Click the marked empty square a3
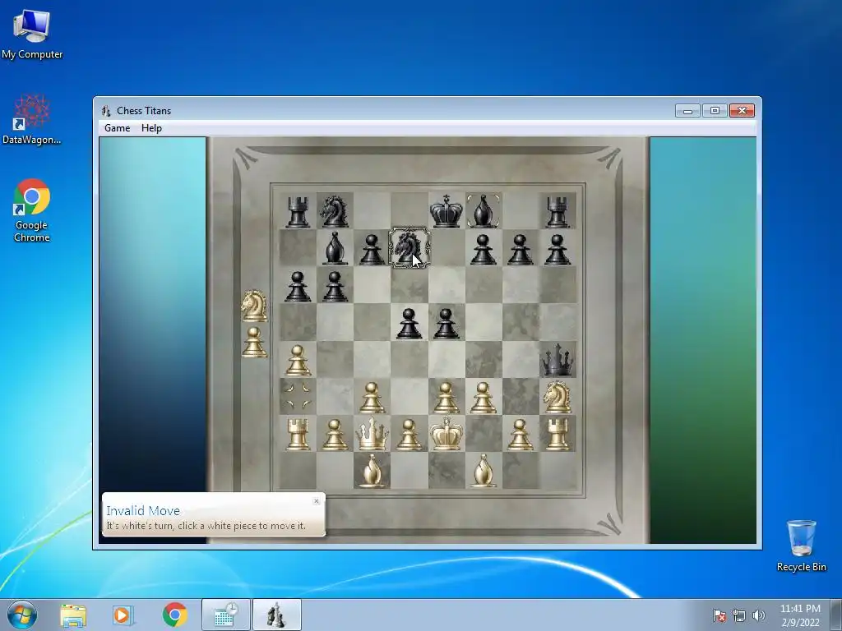Viewport: 842px width, 631px height. pos(298,397)
